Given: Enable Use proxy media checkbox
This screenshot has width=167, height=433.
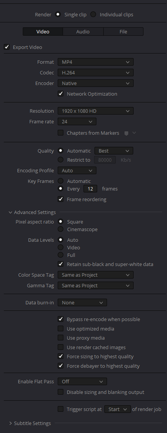Looking at the screenshot, I should pos(60,338).
